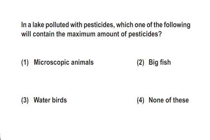Viewport: 210px width, 140px height.
Task: Click option number (4) label
Action: point(141,100)
